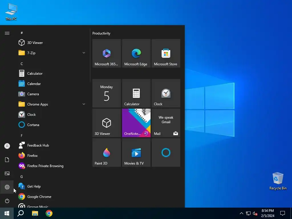Open the 7-Zip folder entry
Image resolution: width=292 pixels, height=219 pixels.
(x=52, y=53)
